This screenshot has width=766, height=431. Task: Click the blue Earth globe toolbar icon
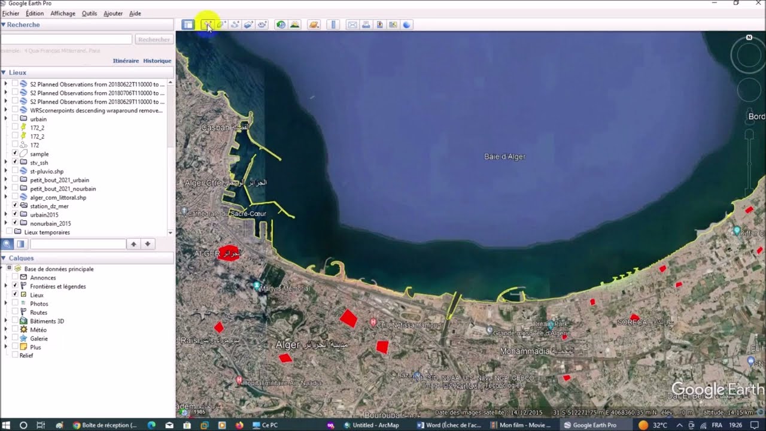tap(407, 25)
